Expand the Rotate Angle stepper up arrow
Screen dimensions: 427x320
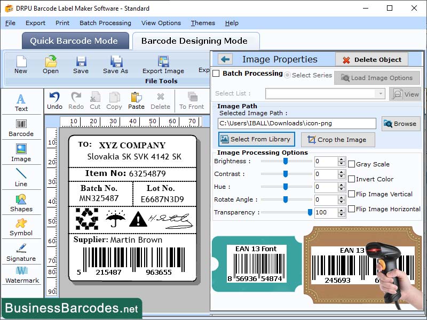pyautogui.click(x=342, y=197)
